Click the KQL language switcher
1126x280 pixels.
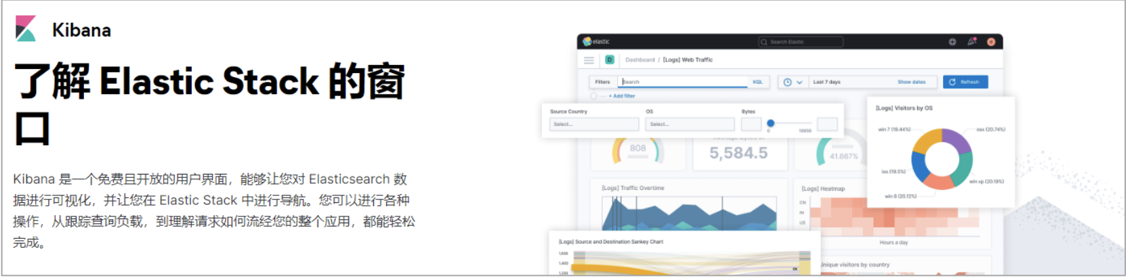coord(757,82)
